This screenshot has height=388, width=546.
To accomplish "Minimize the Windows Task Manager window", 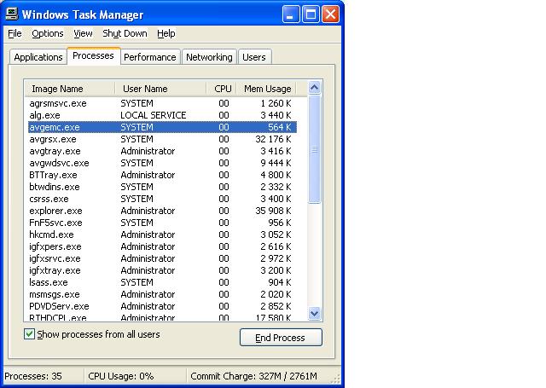I will [x=290, y=14].
